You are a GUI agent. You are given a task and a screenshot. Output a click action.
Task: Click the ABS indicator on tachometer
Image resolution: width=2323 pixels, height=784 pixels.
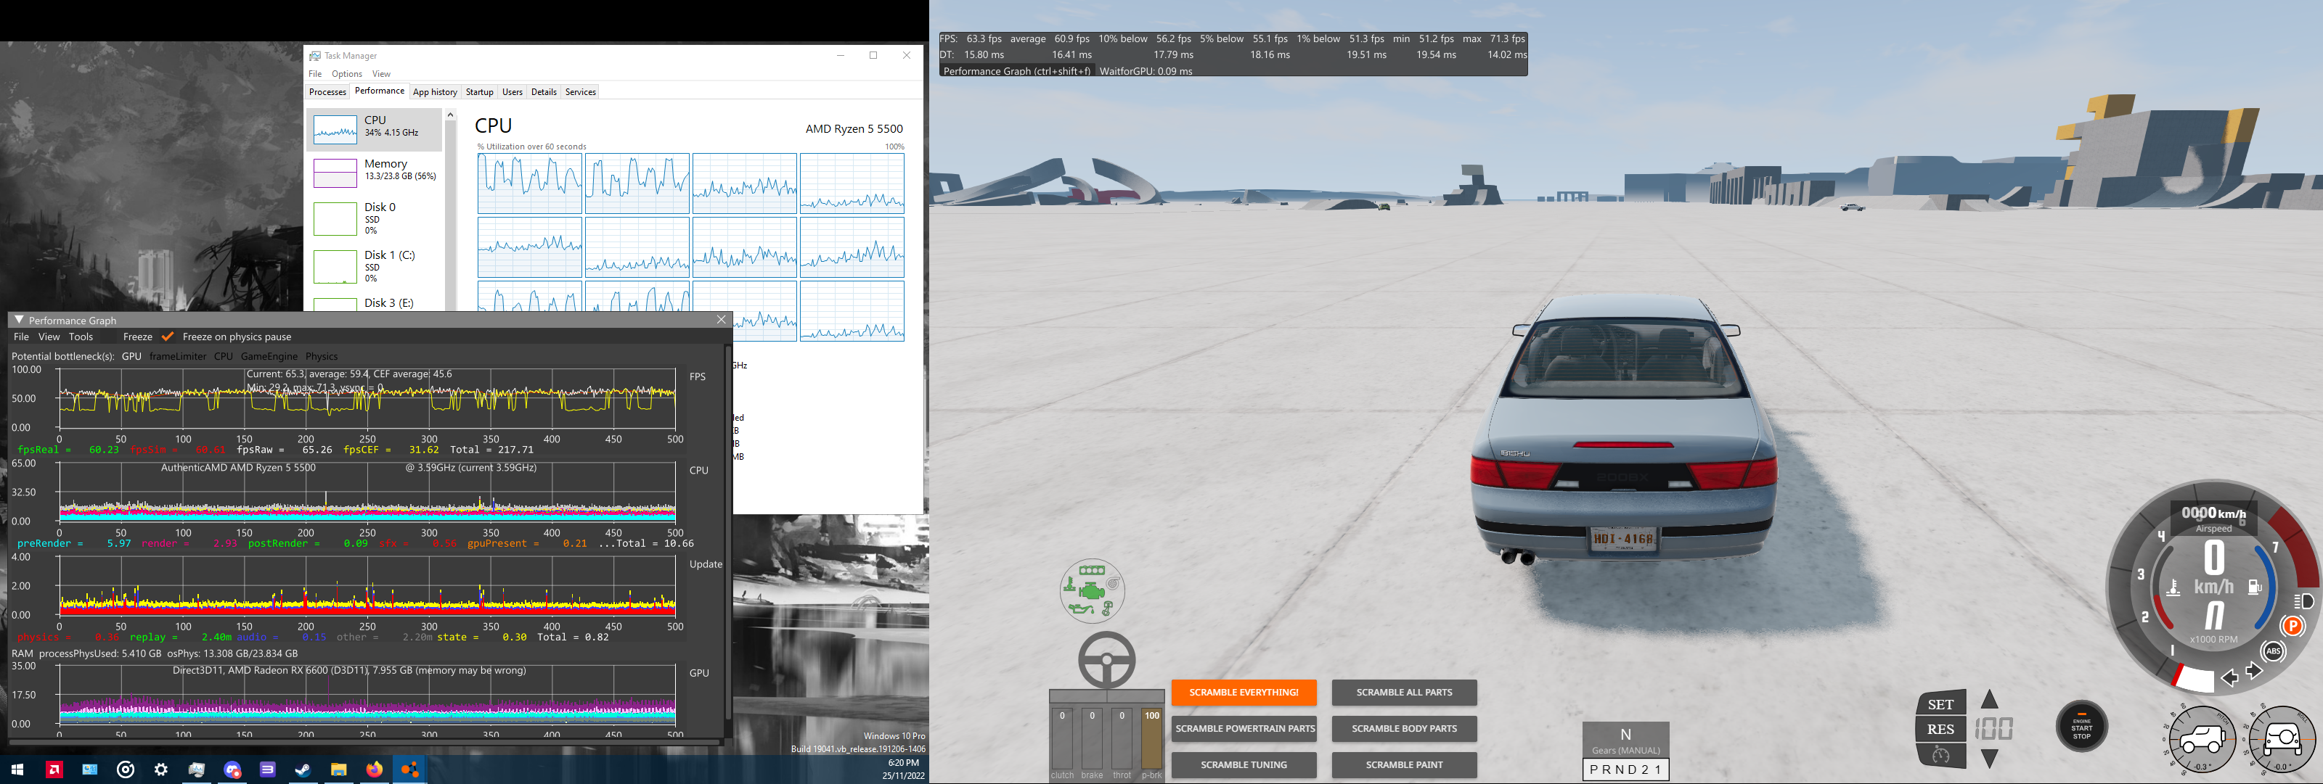pyautogui.click(x=2274, y=651)
